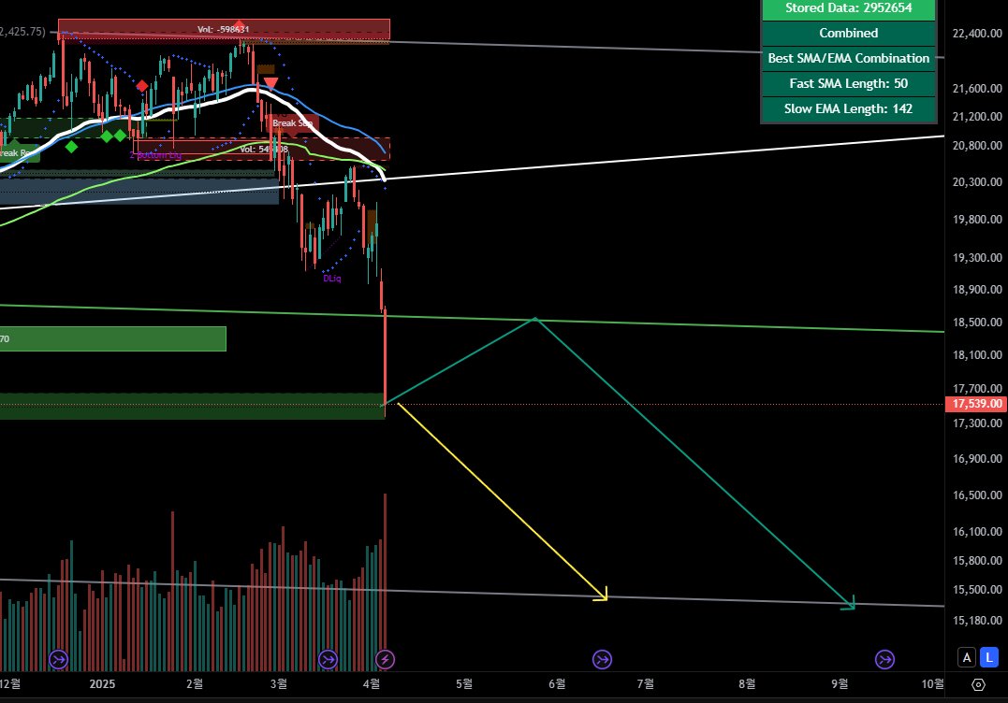
Task: Click 17,700.00 on the price axis
Action: [x=977, y=388]
